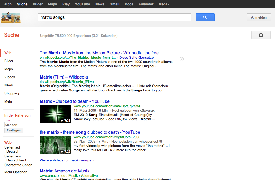Viewport: 275px width, 180px height.
Task: Switch to Bilder in the left sidebar
Action: [x=9, y=61]
